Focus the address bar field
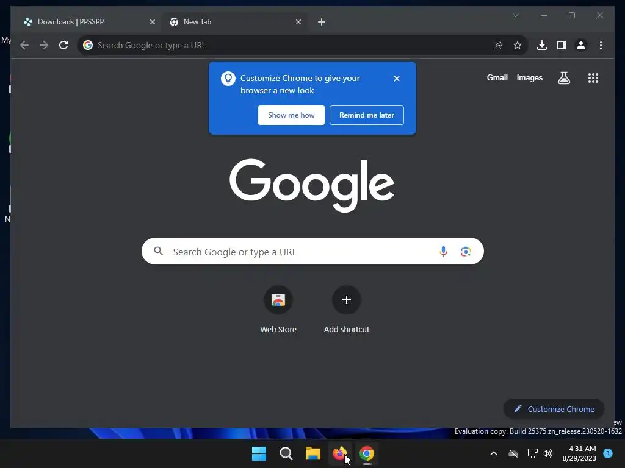The height and width of the screenshot is (468, 625). pos(303,45)
